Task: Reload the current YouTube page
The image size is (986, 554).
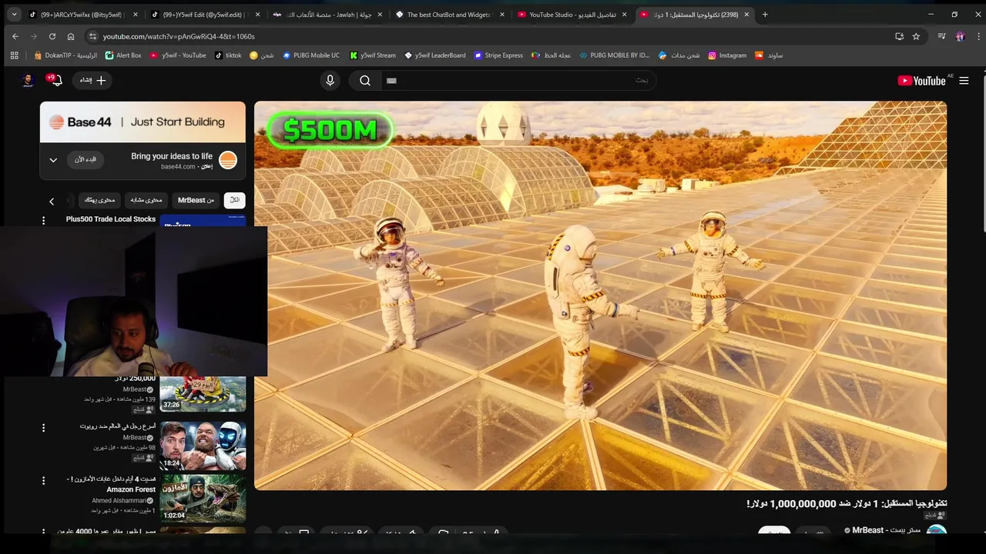Action: 52,36
